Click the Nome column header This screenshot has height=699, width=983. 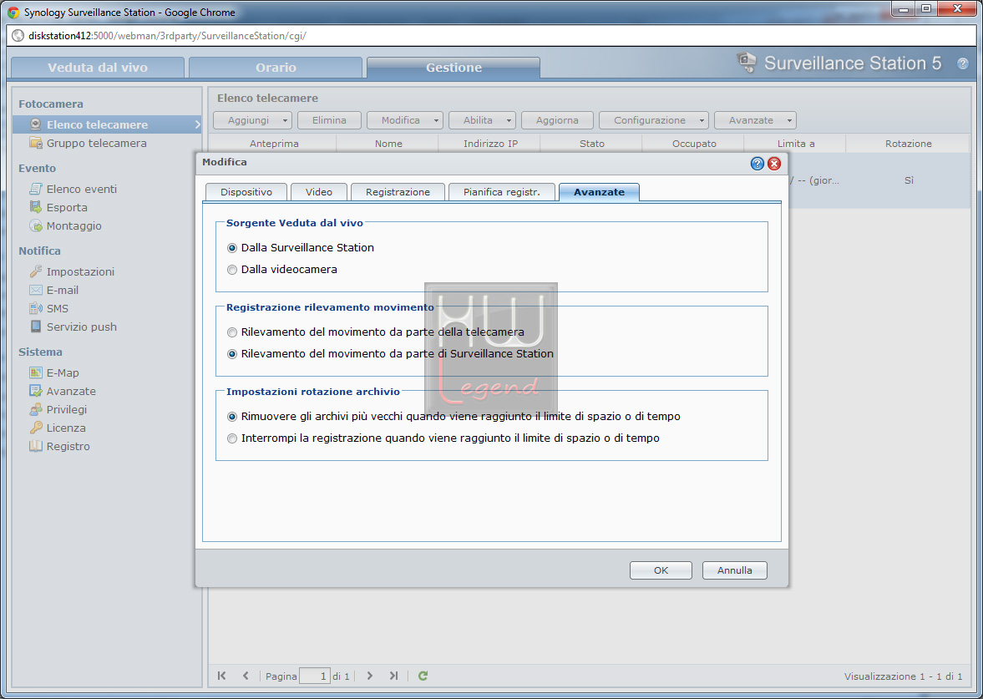(388, 144)
